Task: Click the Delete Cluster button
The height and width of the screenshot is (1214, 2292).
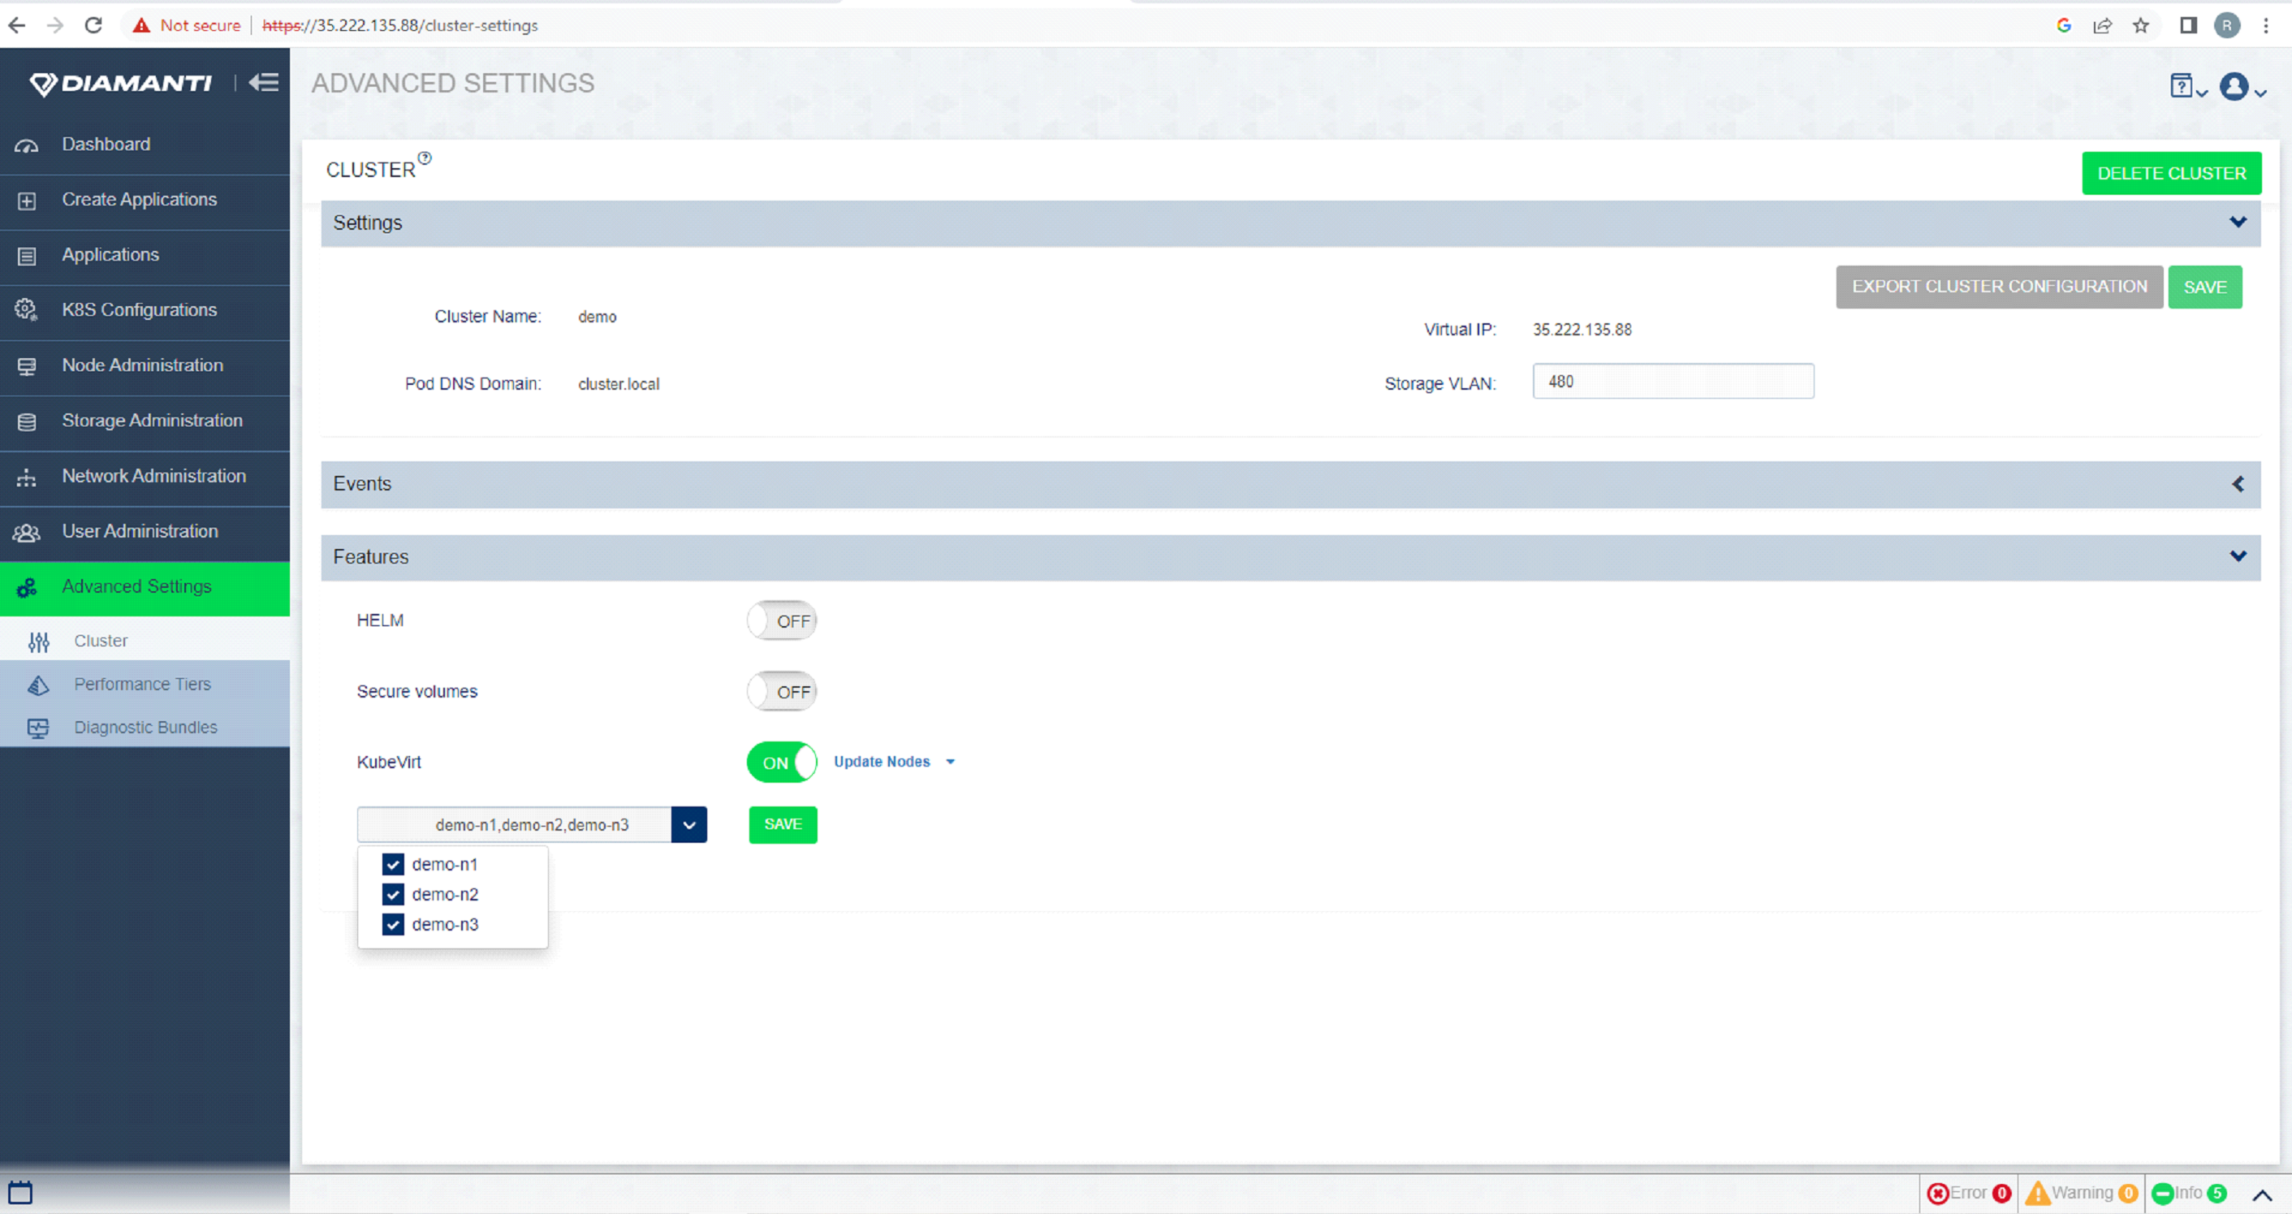Action: [2171, 173]
